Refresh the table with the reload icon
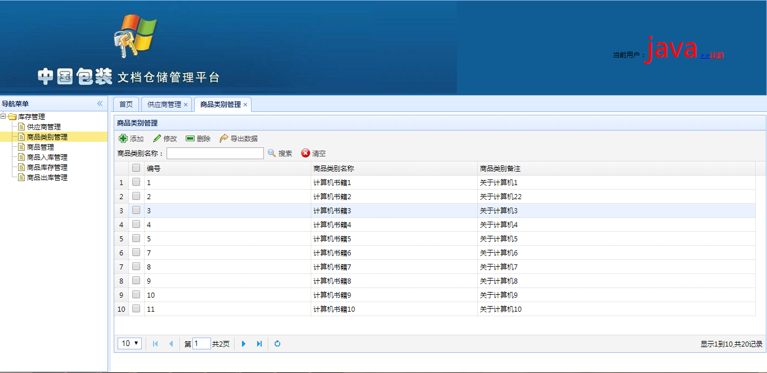This screenshot has height=373, width=767. (277, 344)
